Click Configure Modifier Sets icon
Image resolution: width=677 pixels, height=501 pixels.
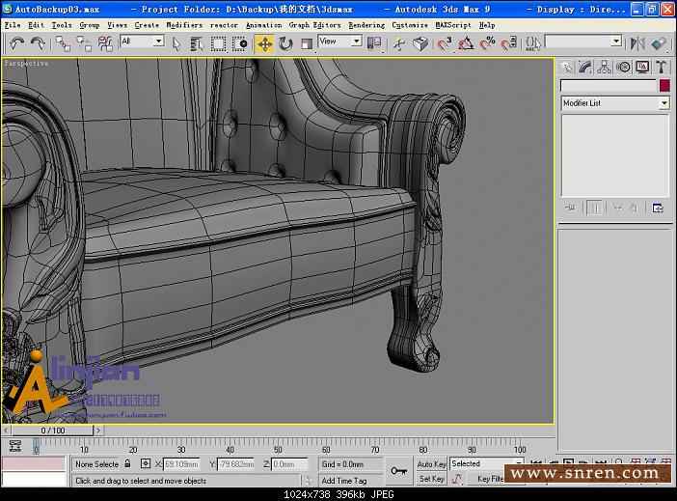(x=658, y=208)
